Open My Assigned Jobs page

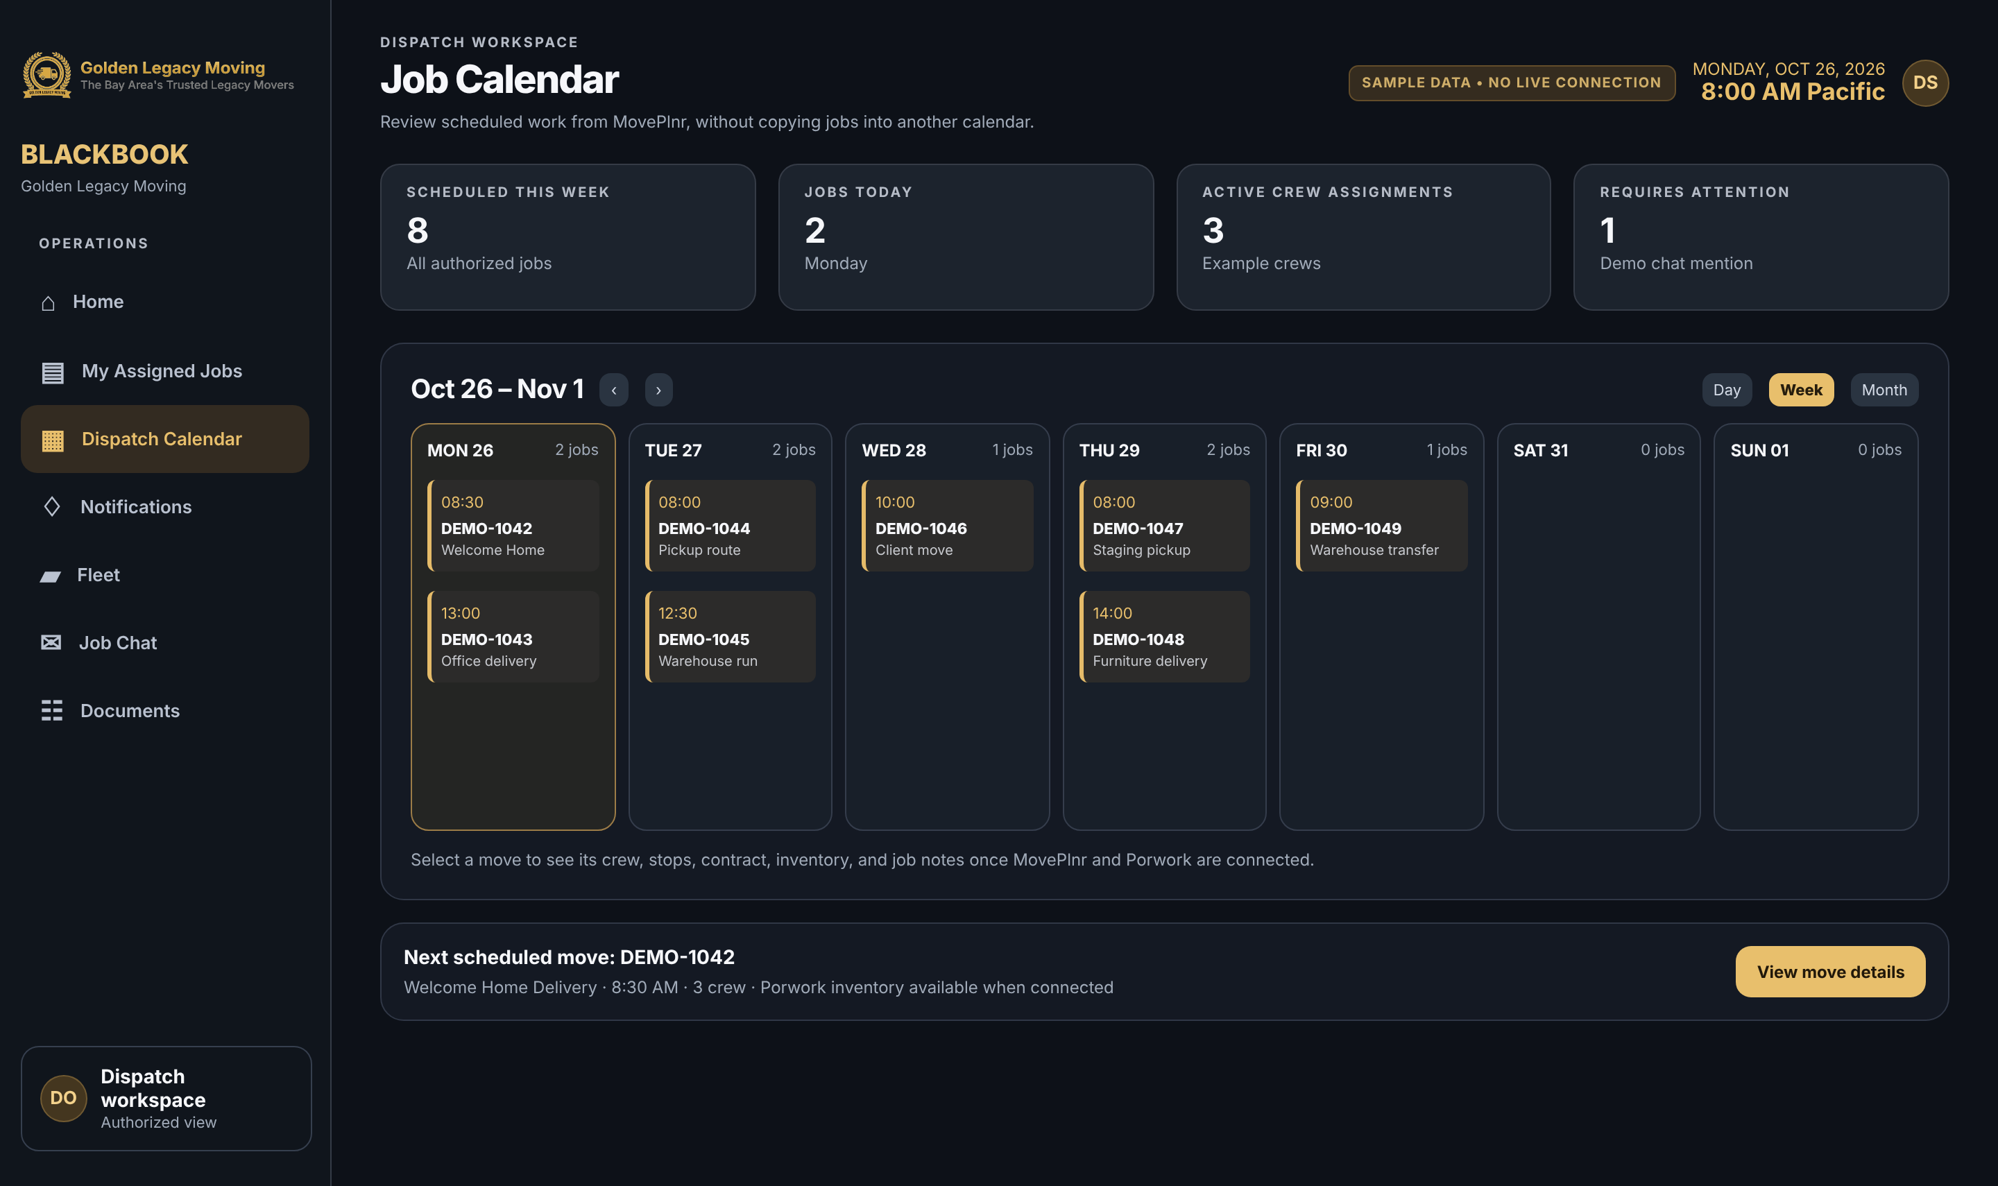(x=164, y=371)
